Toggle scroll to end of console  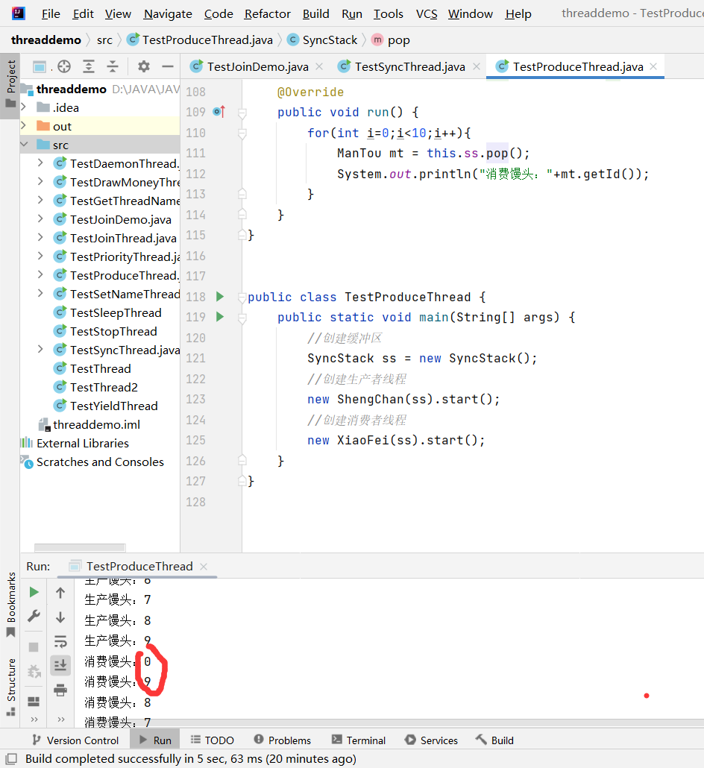click(x=60, y=665)
